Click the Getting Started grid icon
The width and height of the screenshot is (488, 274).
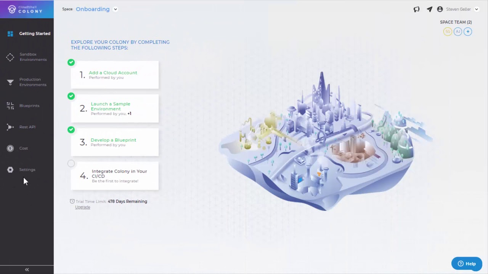(x=10, y=33)
